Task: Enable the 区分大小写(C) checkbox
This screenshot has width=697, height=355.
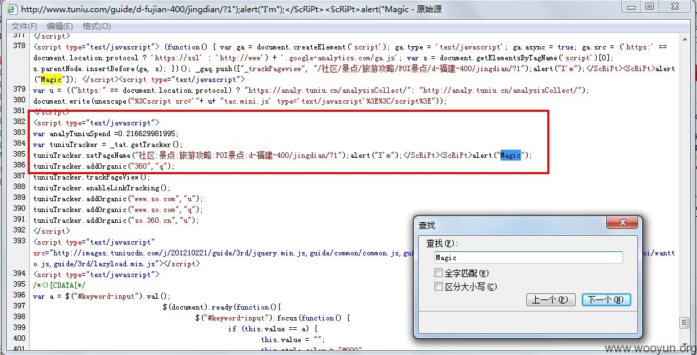Action: coord(439,287)
